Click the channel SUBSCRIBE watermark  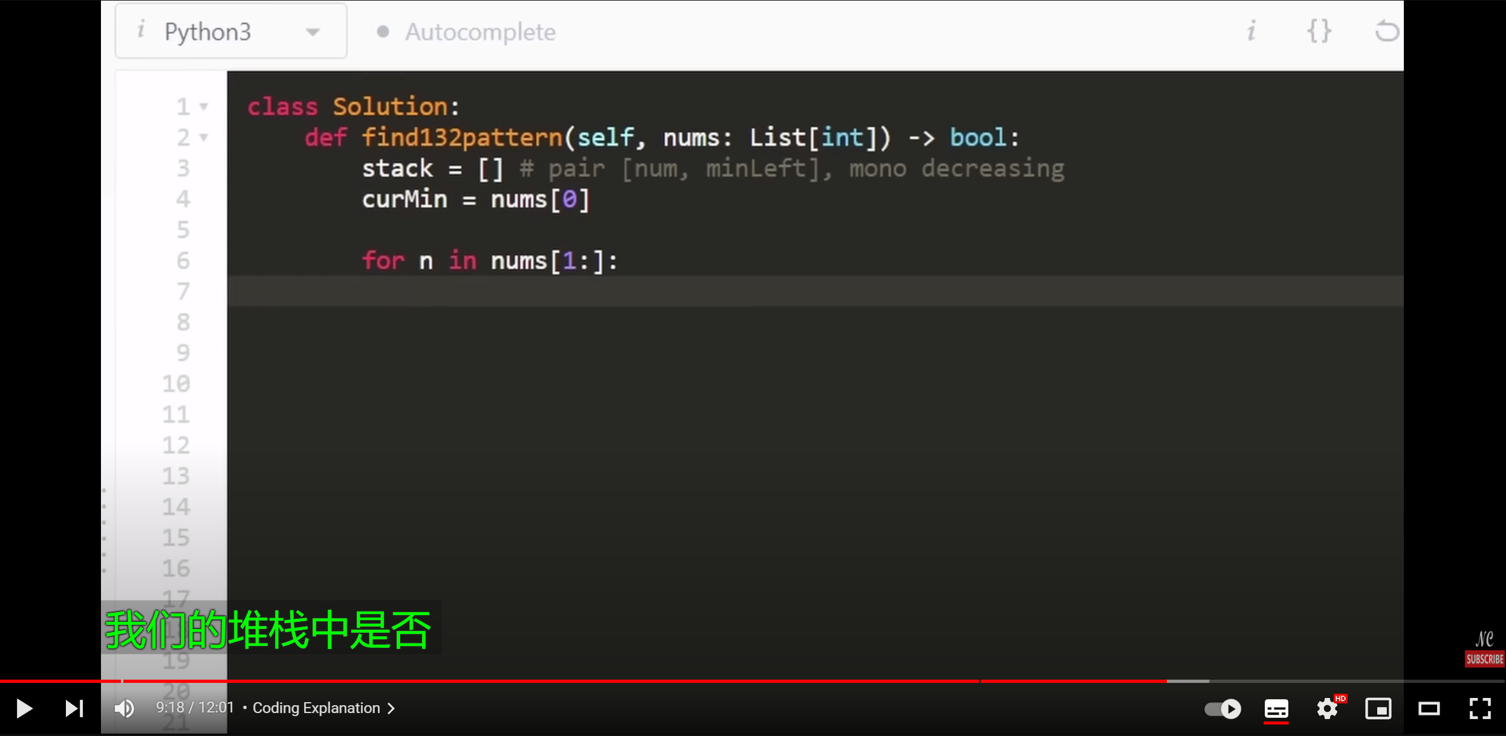pos(1484,659)
